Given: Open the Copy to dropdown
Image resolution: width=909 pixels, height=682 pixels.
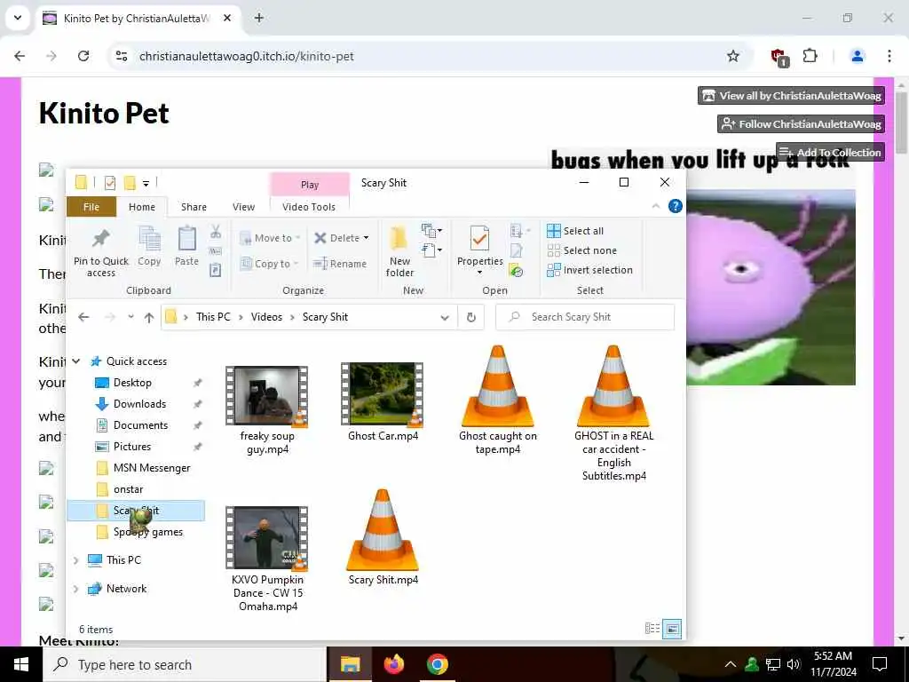Looking at the screenshot, I should [x=269, y=264].
